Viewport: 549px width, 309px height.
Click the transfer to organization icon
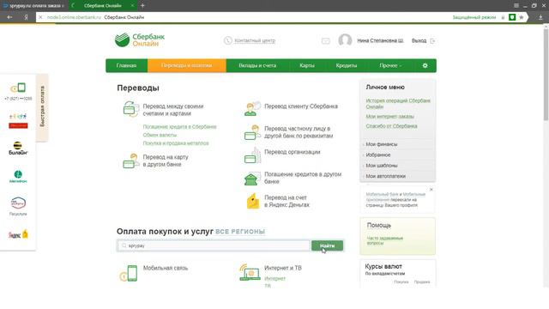pyautogui.click(x=252, y=155)
